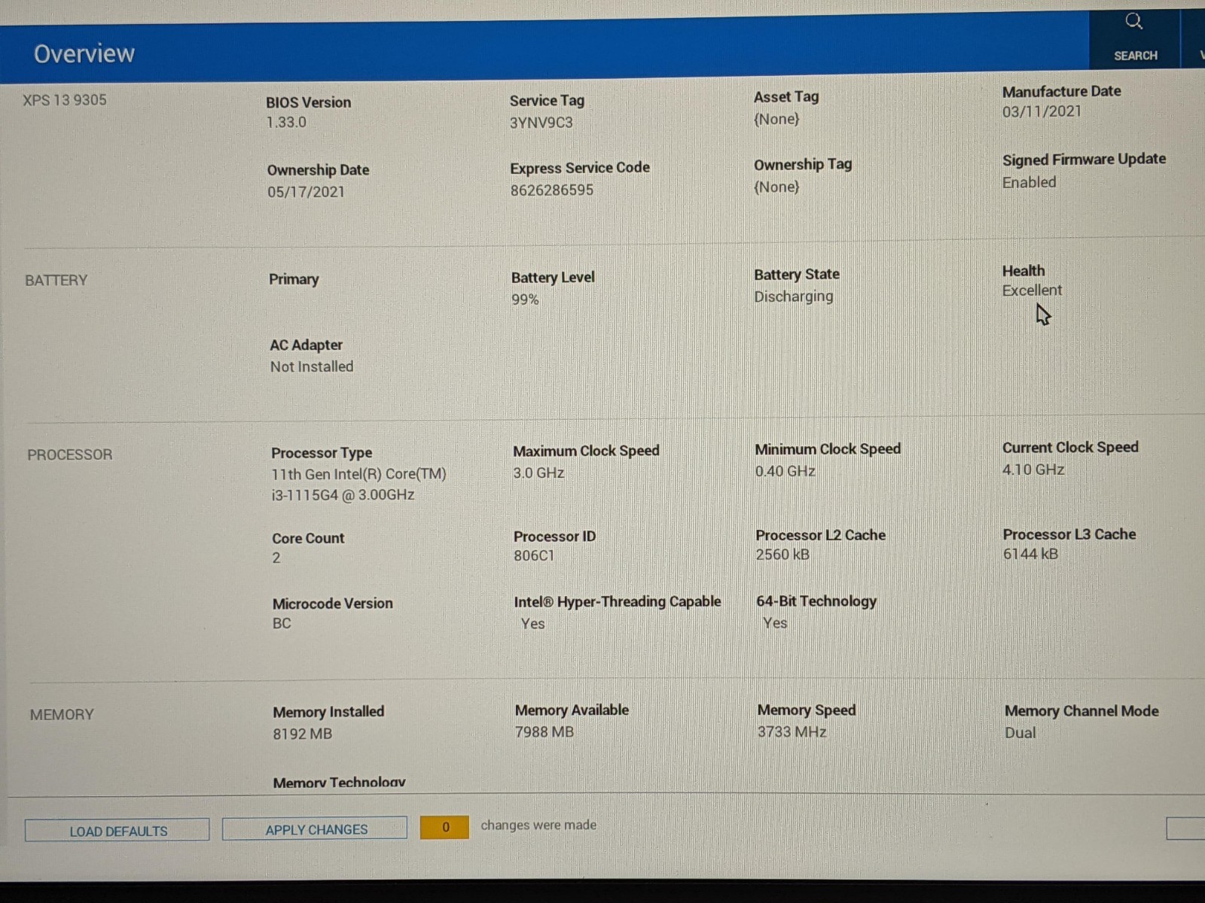Click the 'Overview' page title

pyautogui.click(x=84, y=53)
